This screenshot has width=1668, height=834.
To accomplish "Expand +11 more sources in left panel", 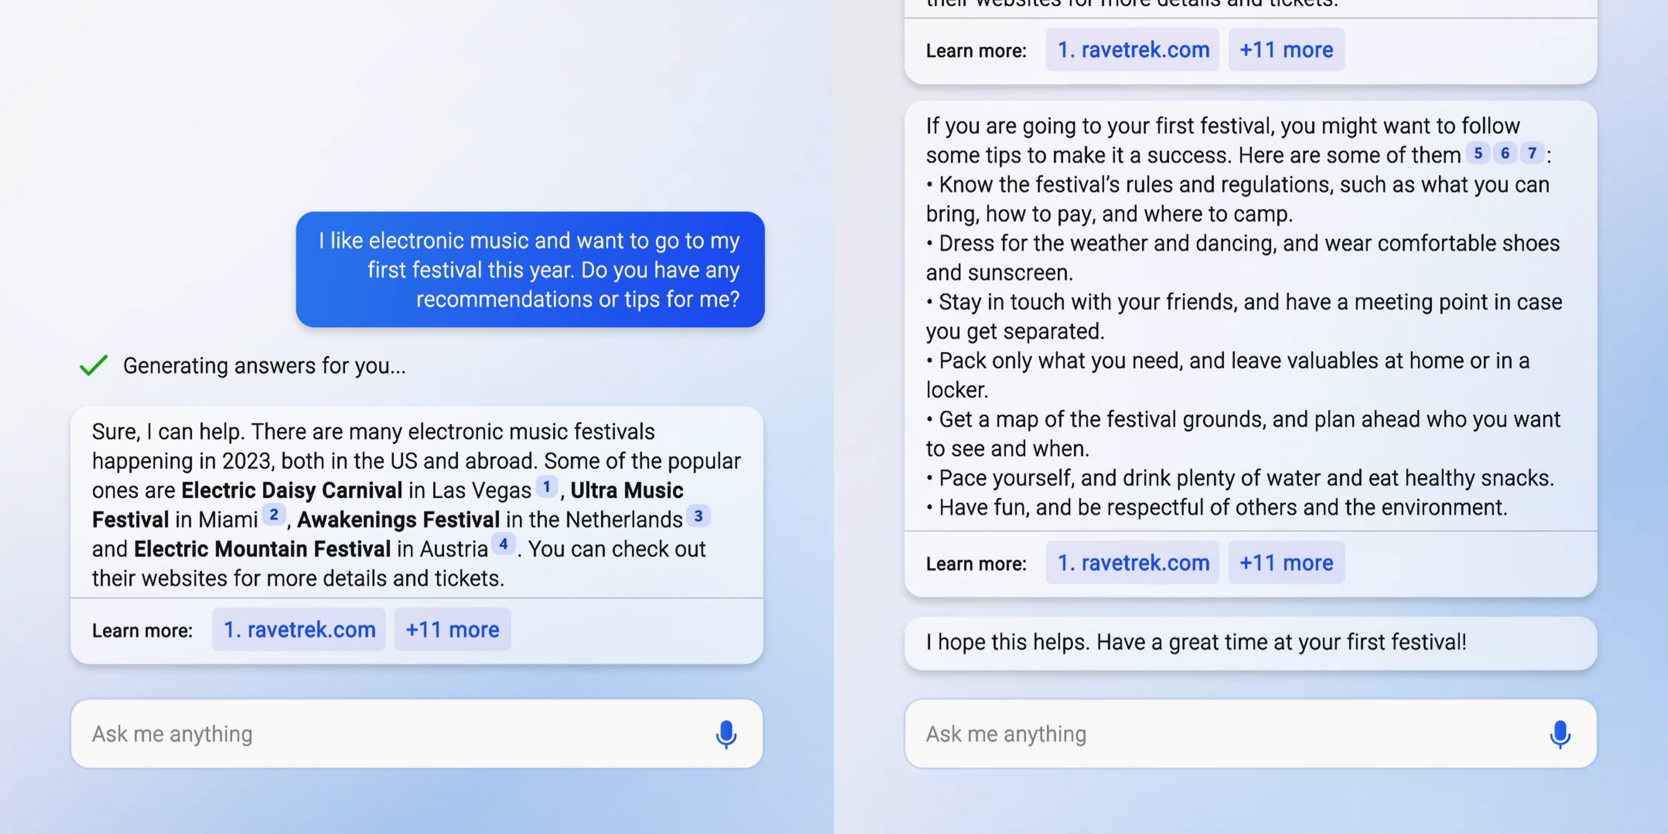I will pos(453,629).
